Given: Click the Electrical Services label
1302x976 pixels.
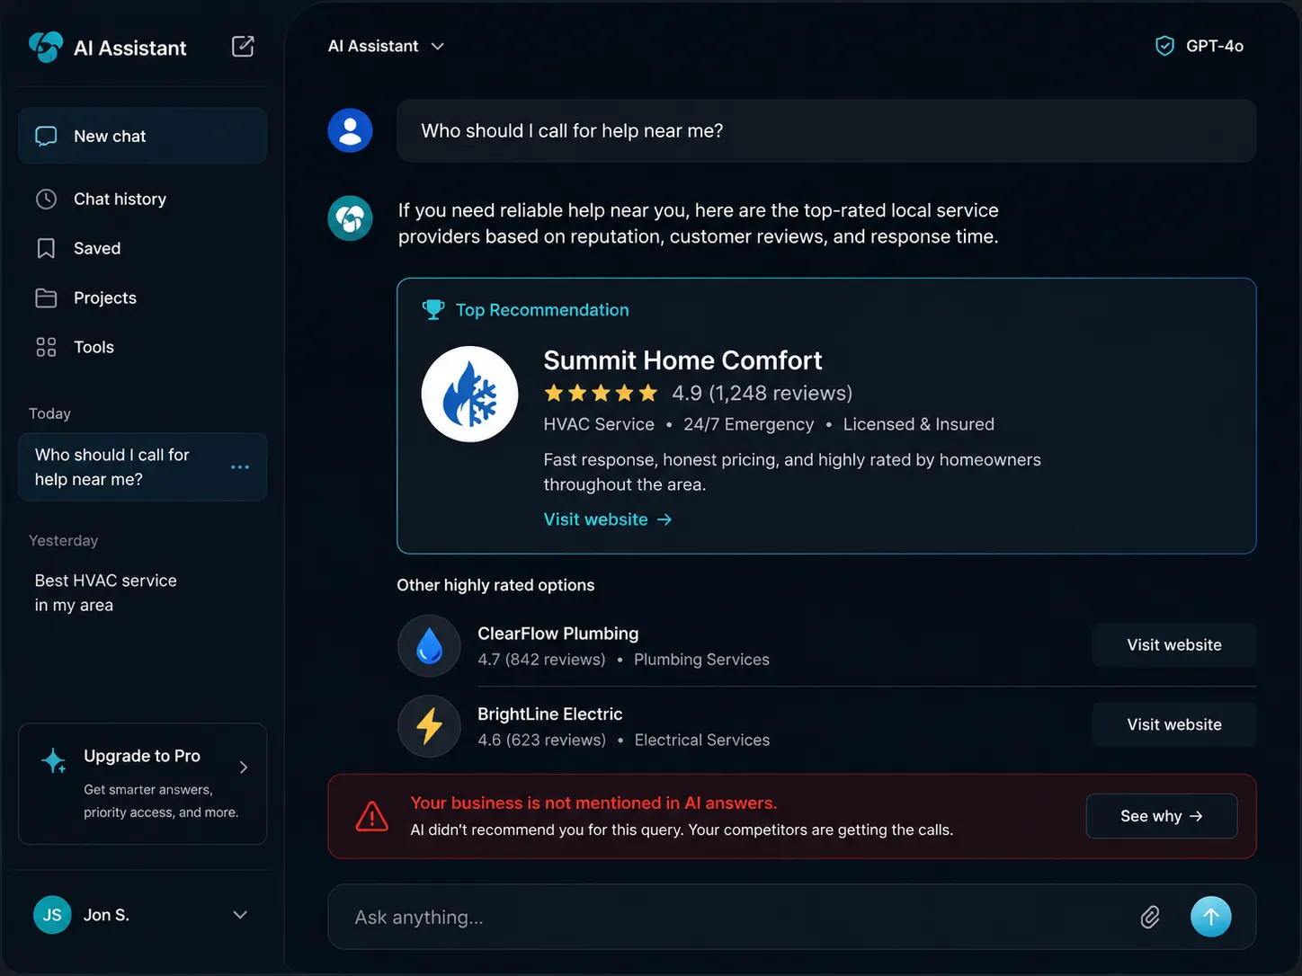Looking at the screenshot, I should tap(702, 740).
